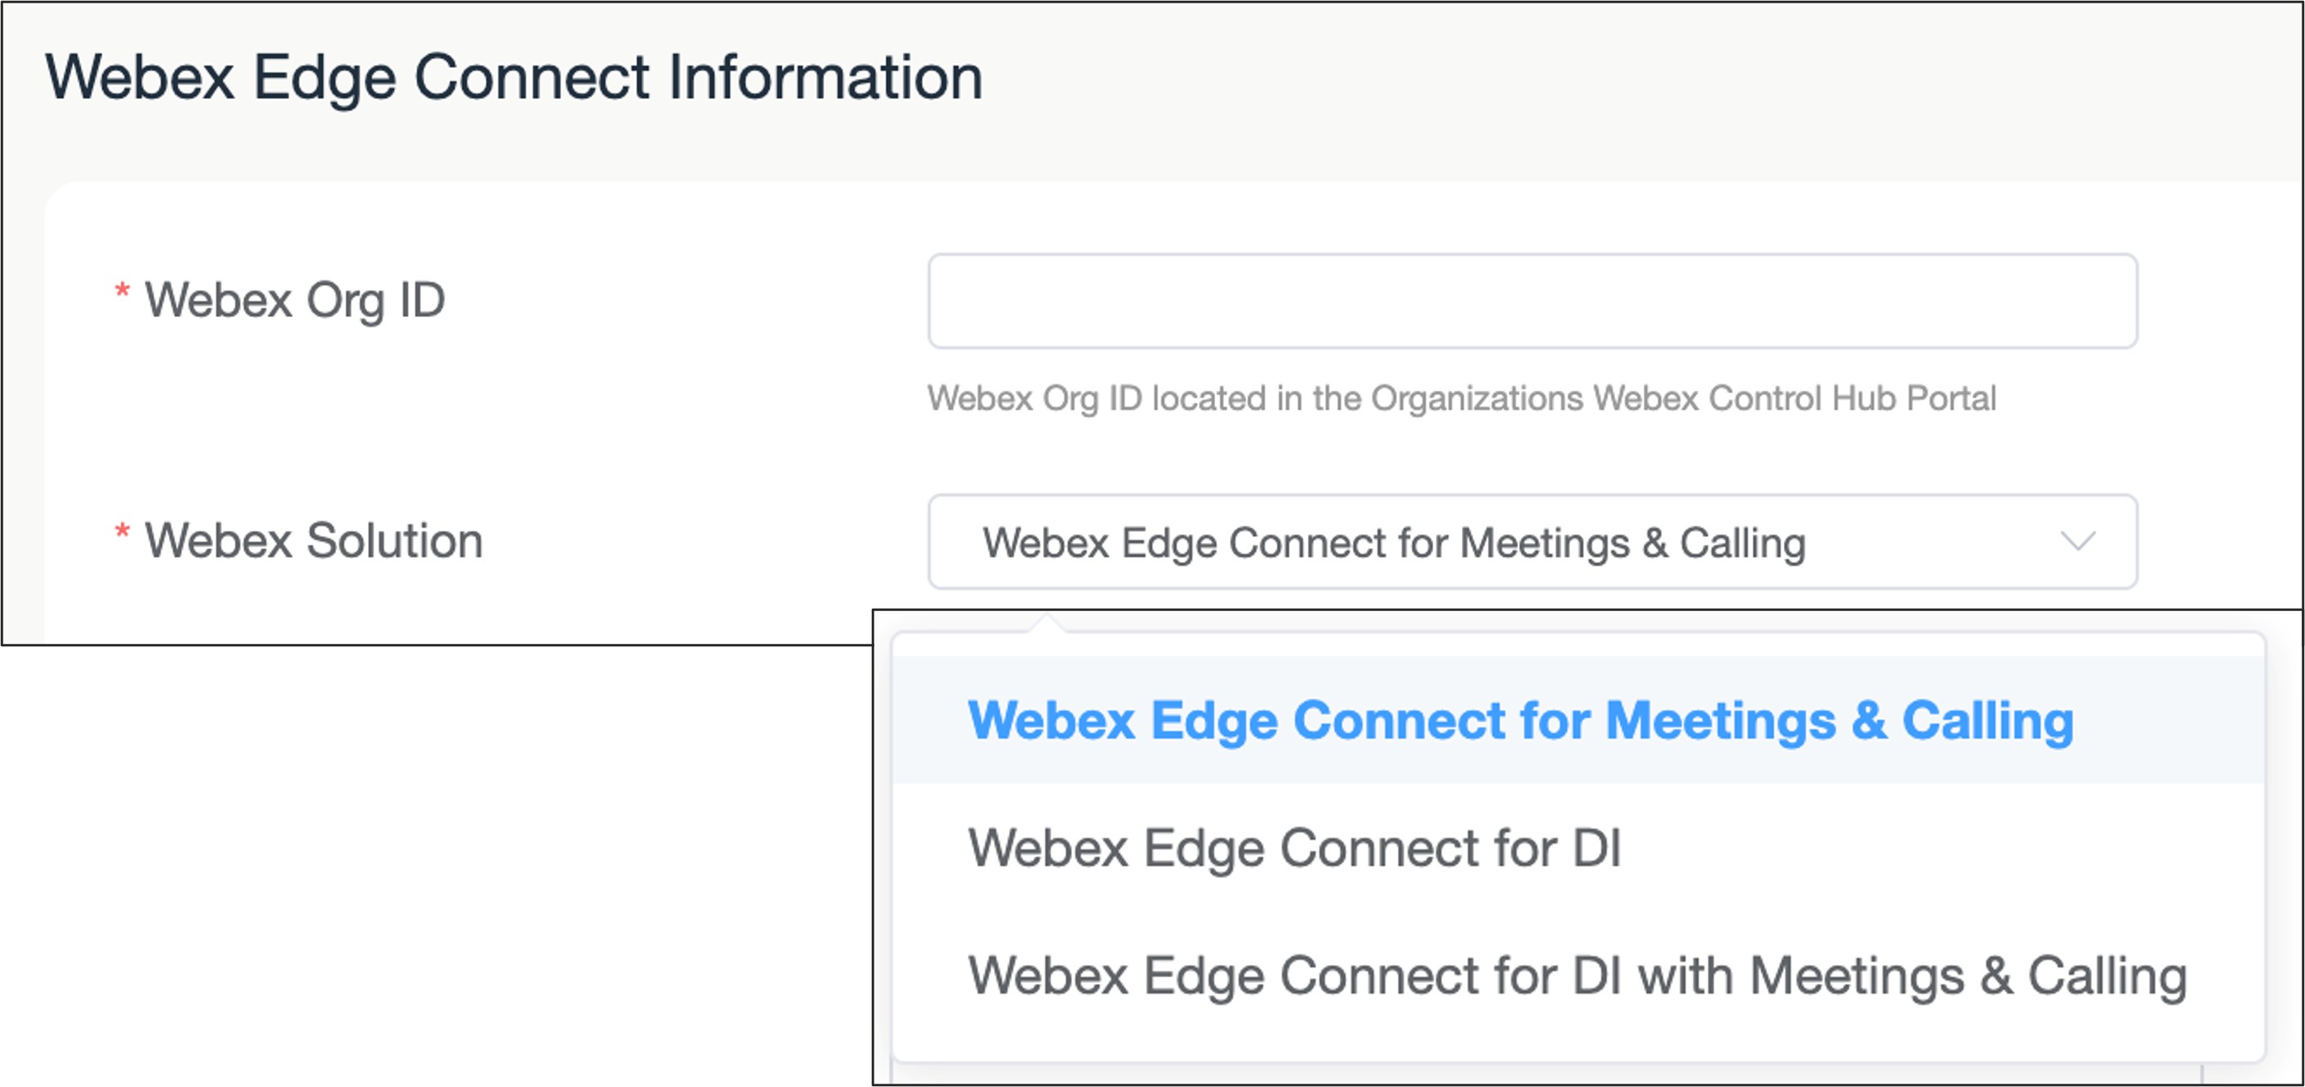Screen dimensions: 2305x1087
Task: Choose the Webex Edge Connect for DI option
Action: pyautogui.click(x=1294, y=848)
